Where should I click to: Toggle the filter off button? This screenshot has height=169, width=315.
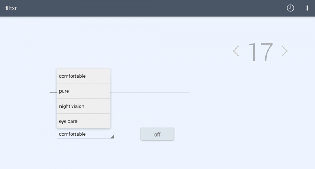[157, 134]
